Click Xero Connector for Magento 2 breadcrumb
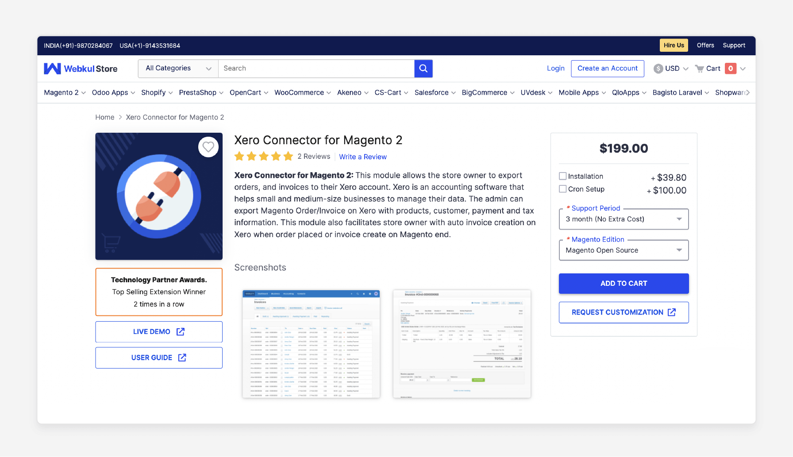Screen dimensions: 793x457 (x=175, y=117)
